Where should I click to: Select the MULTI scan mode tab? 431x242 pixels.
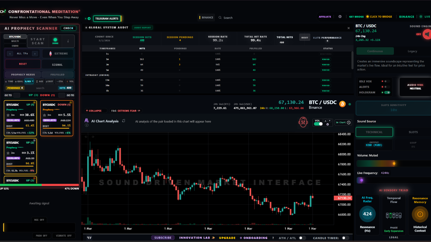point(15,41)
